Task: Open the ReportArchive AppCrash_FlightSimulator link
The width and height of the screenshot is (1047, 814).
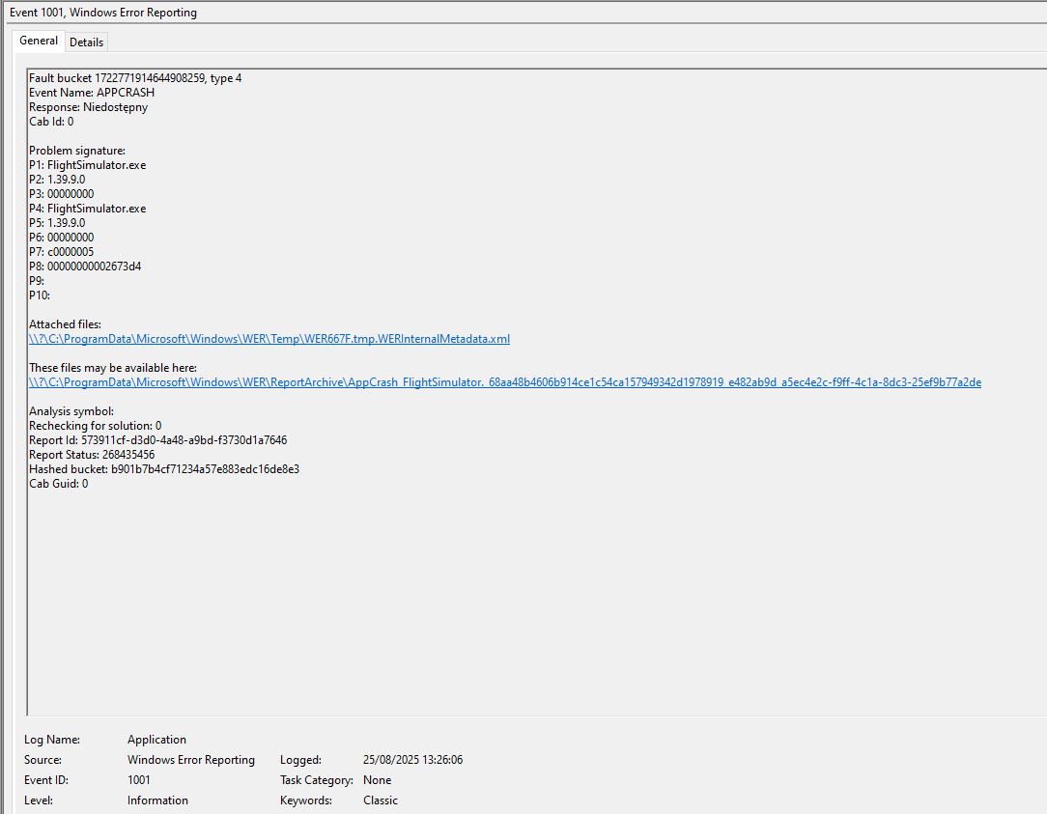Action: pyautogui.click(x=504, y=382)
